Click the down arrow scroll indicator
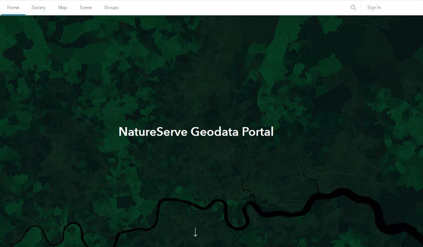The height and width of the screenshot is (247, 423). pyautogui.click(x=195, y=232)
